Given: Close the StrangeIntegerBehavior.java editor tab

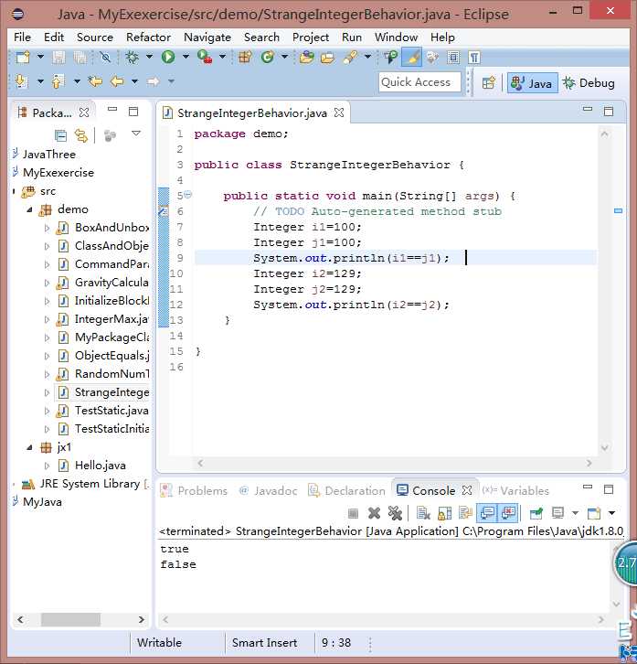Looking at the screenshot, I should click(x=339, y=112).
